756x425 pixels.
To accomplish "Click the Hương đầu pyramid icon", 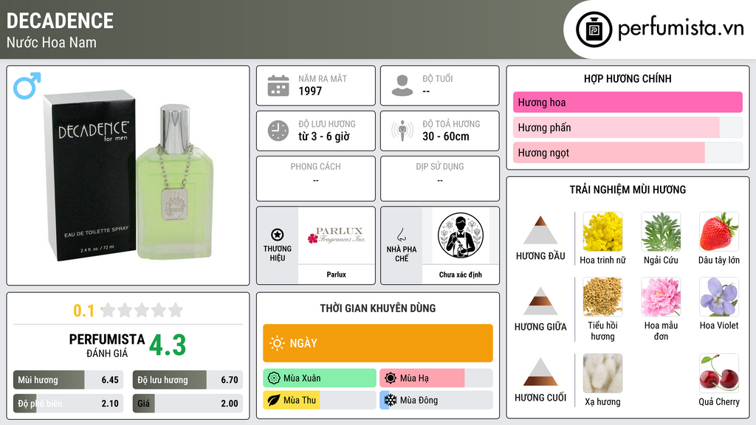I will pyautogui.click(x=540, y=230).
